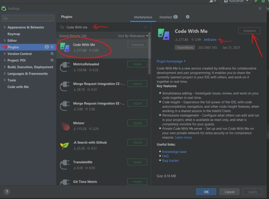Click the plugin search field with Code With me

click(104, 27)
